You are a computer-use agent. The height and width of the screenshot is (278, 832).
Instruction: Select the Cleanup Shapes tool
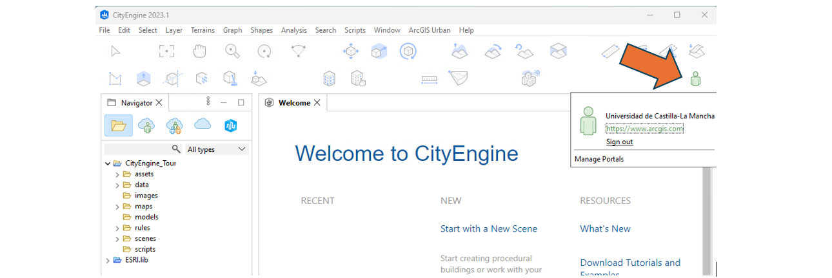point(230,79)
